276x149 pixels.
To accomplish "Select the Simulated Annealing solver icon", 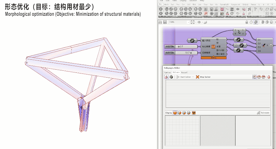I will click(x=171, y=77).
